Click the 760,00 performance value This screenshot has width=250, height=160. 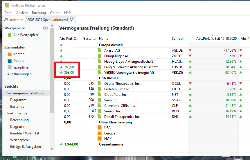tap(69, 67)
